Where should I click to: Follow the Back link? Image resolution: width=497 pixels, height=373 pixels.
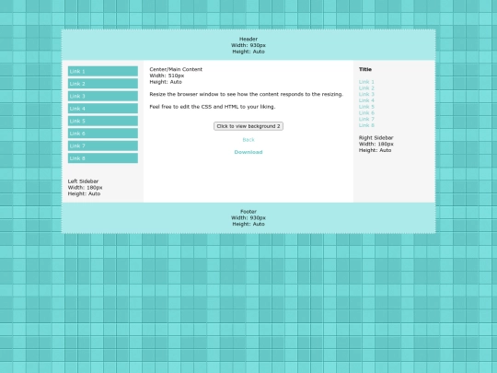(x=248, y=140)
